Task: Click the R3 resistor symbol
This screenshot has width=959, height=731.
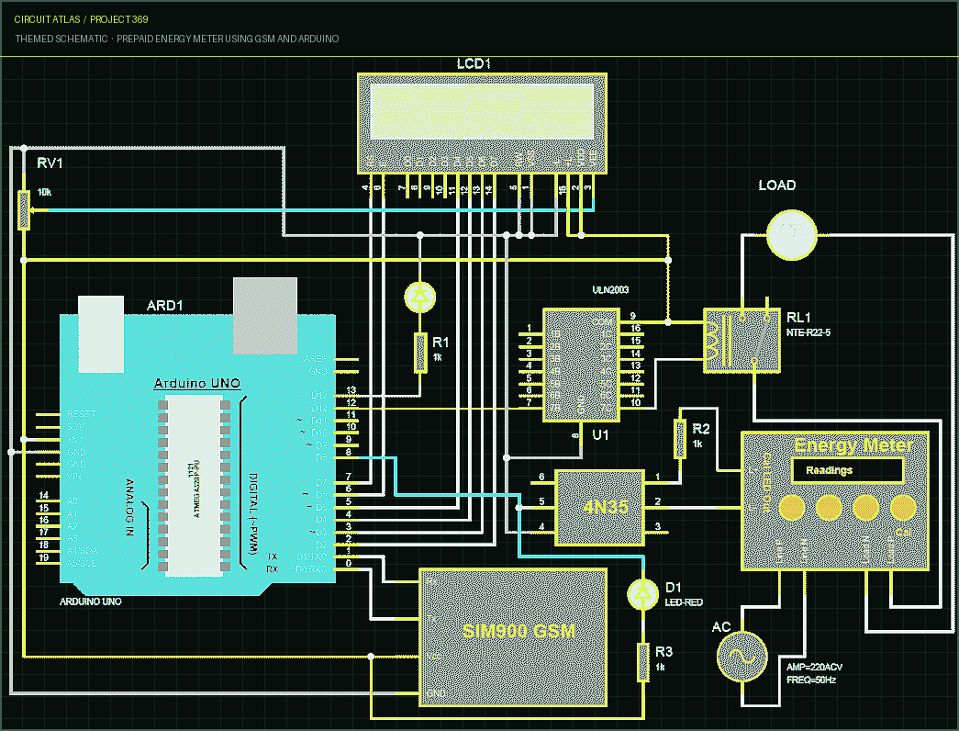Action: [x=642, y=662]
